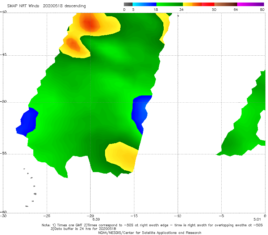
Task: Click the latitude label '-45'
Action: [3, 55]
